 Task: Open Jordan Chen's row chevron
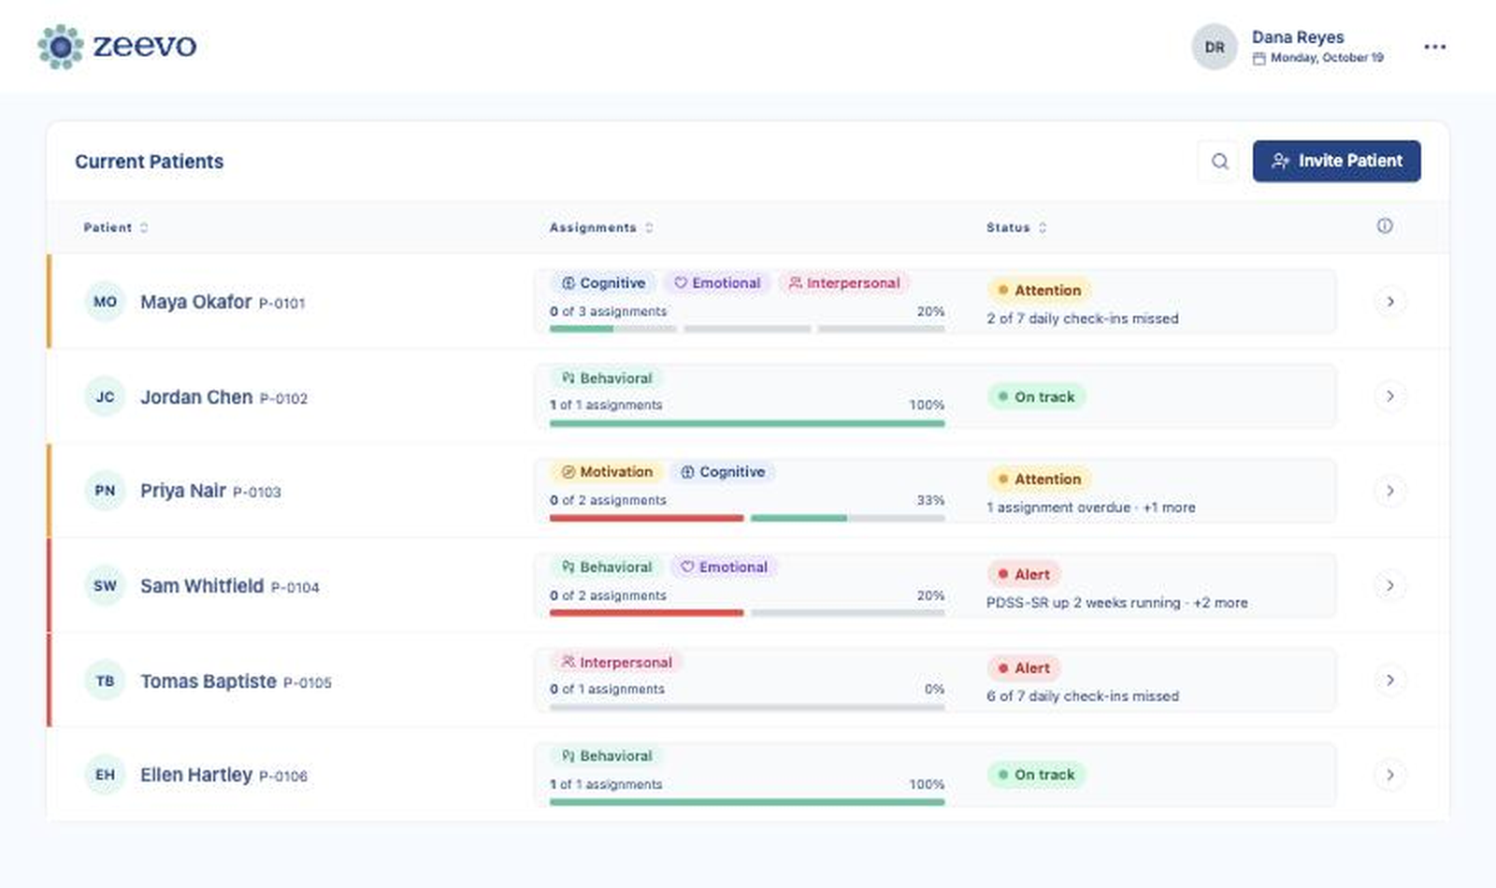(1390, 396)
